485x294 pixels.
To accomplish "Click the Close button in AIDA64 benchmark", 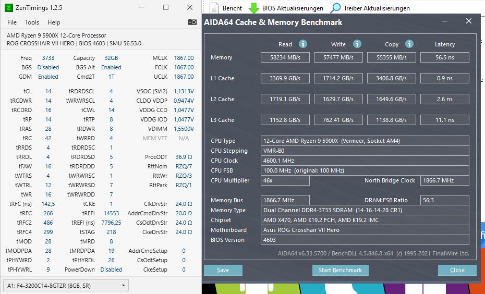I will click(457, 270).
